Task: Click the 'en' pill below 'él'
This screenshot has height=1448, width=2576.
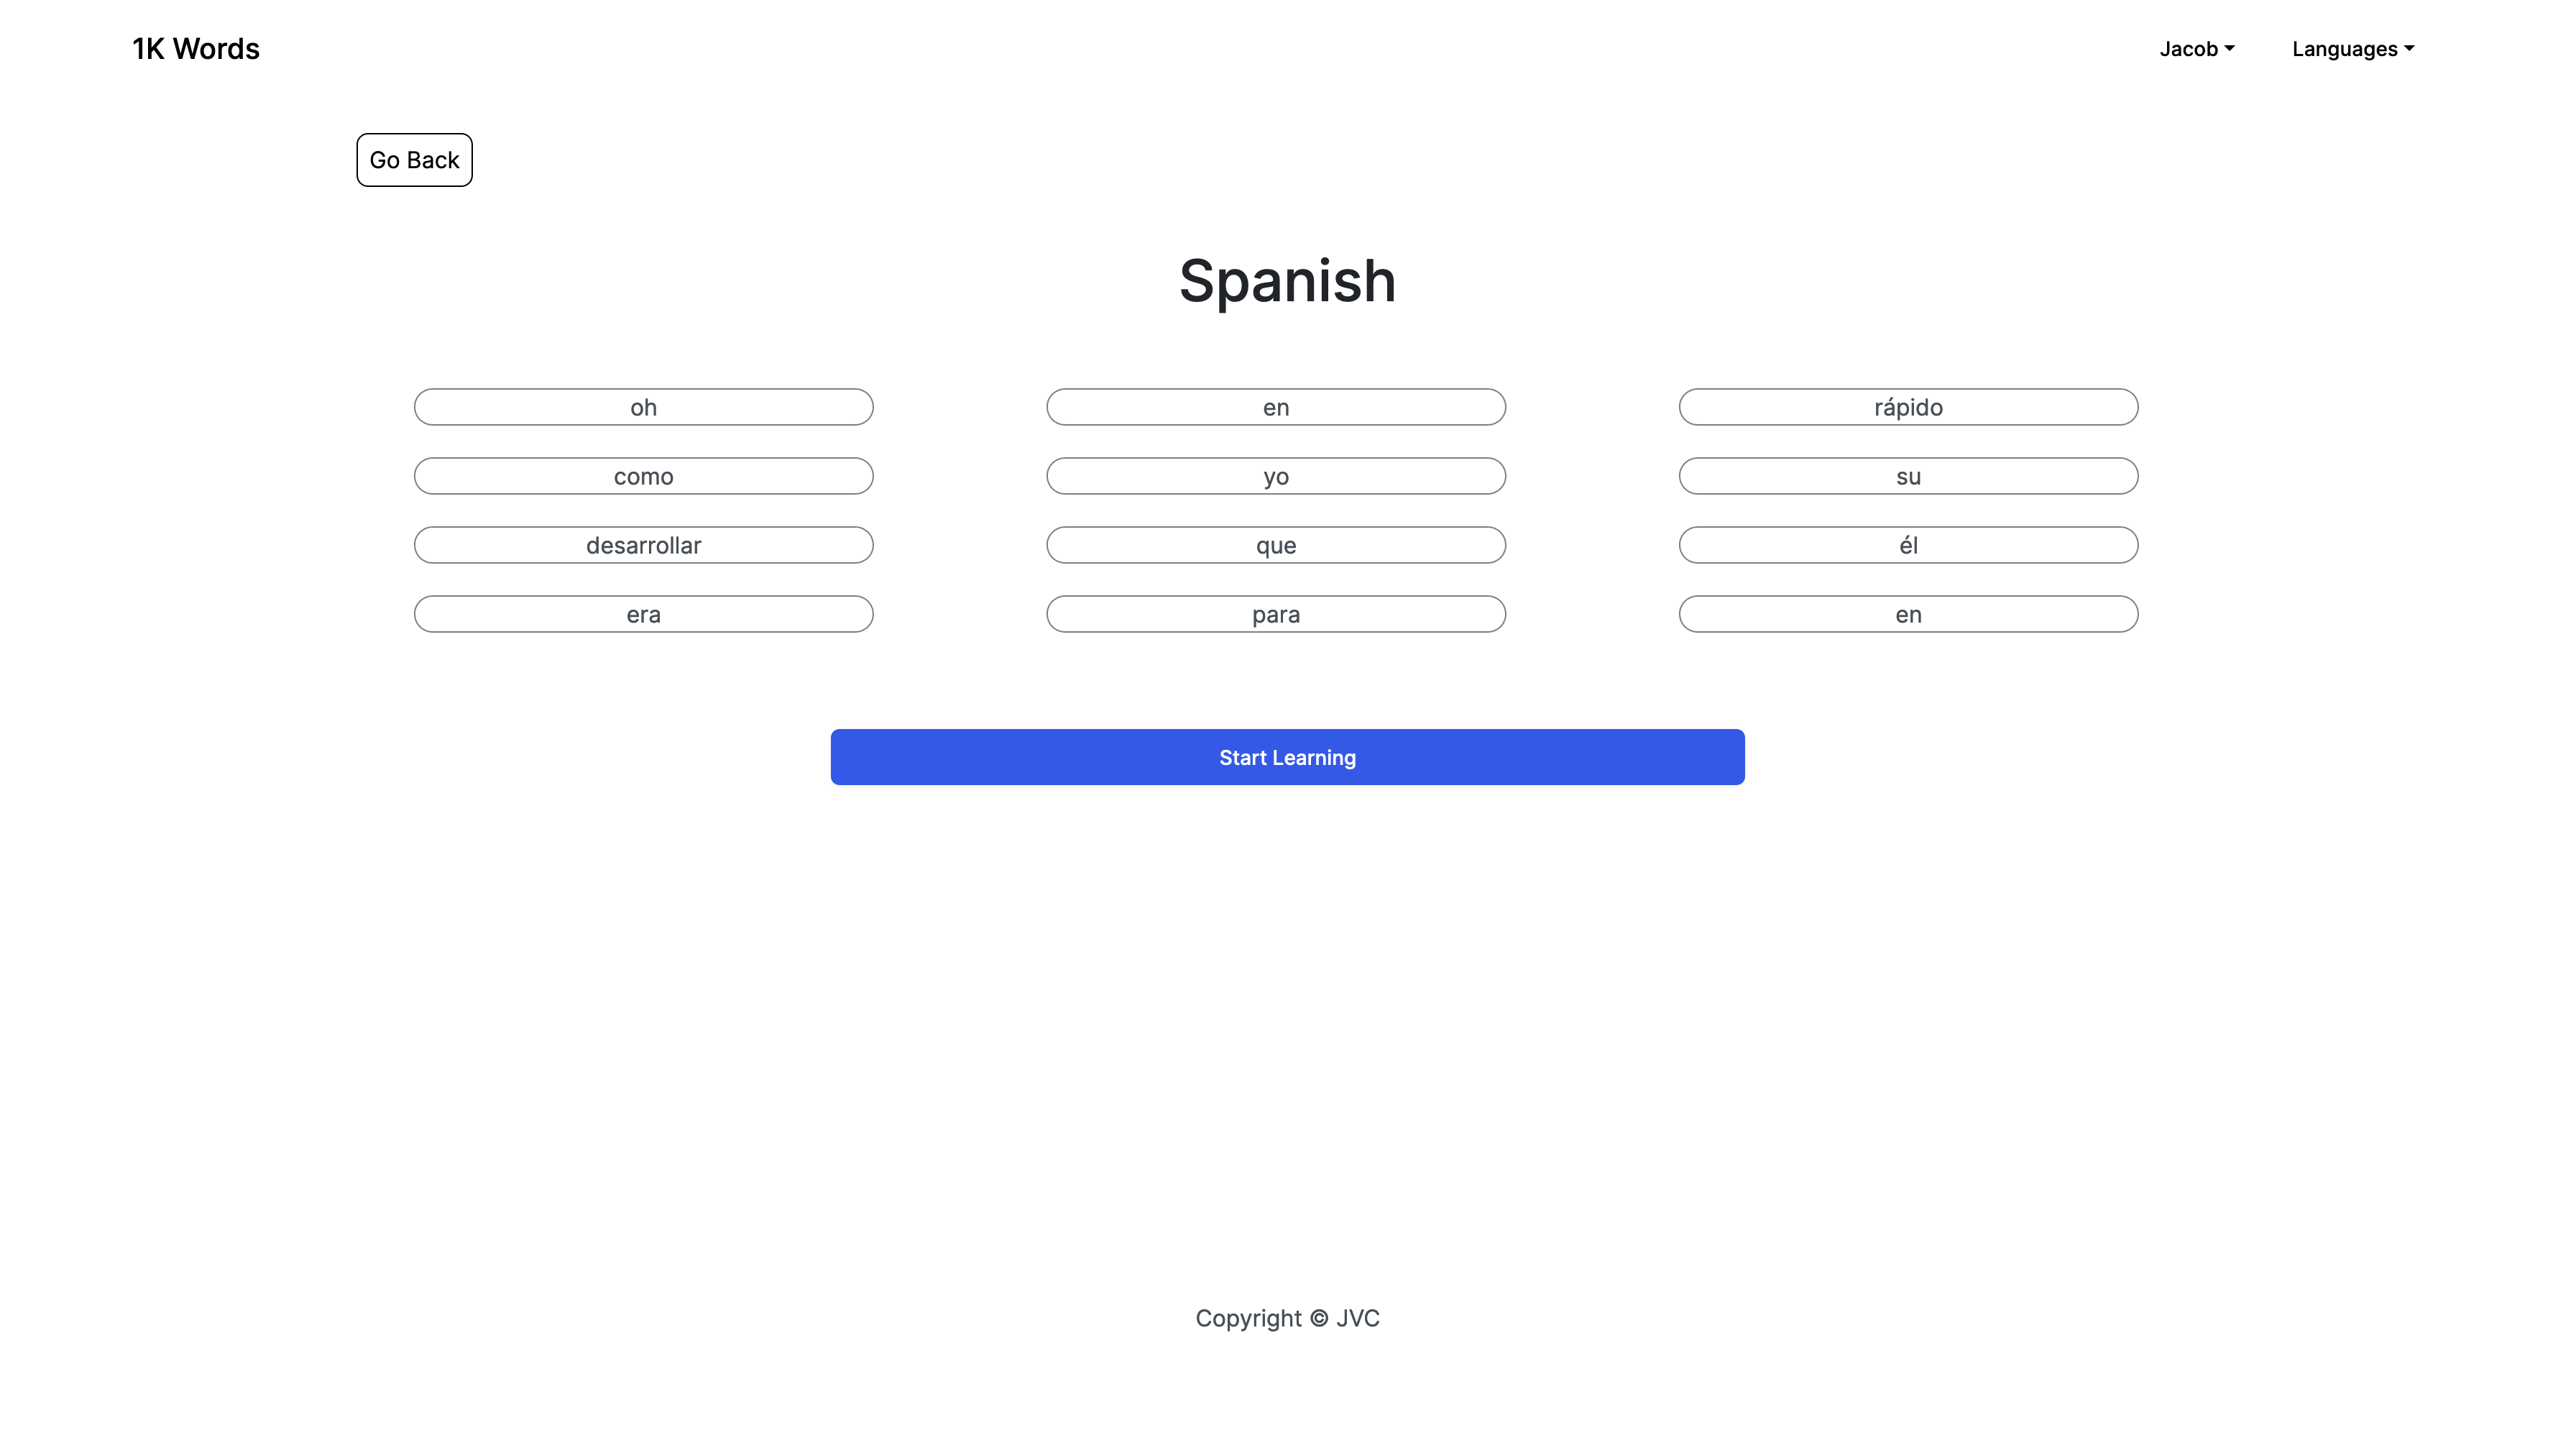Action: [x=1908, y=614]
